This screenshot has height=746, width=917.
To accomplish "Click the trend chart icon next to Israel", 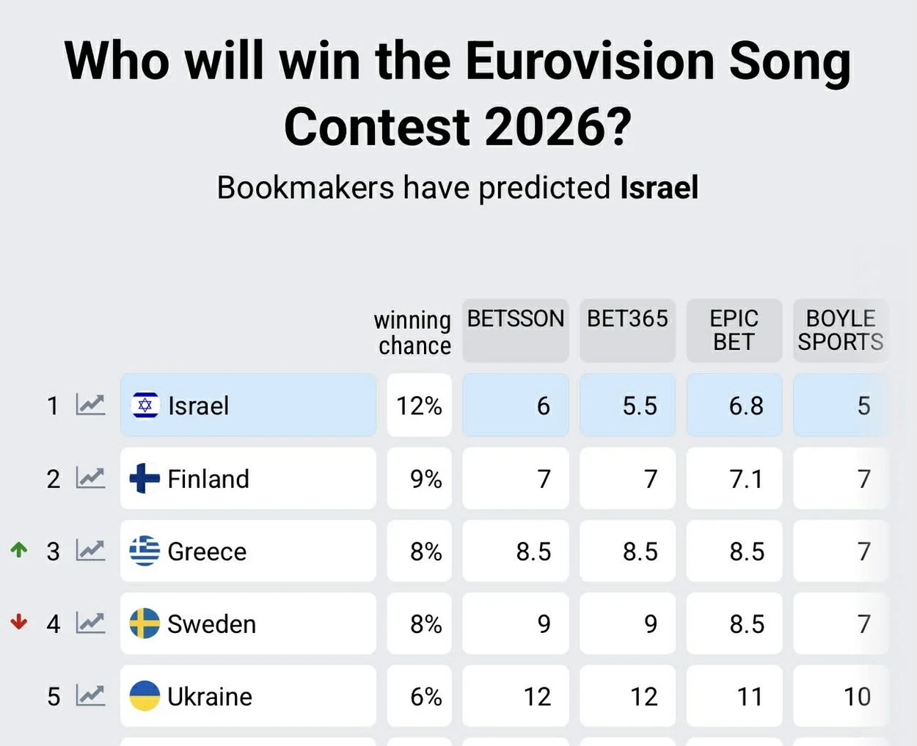I will click(89, 405).
